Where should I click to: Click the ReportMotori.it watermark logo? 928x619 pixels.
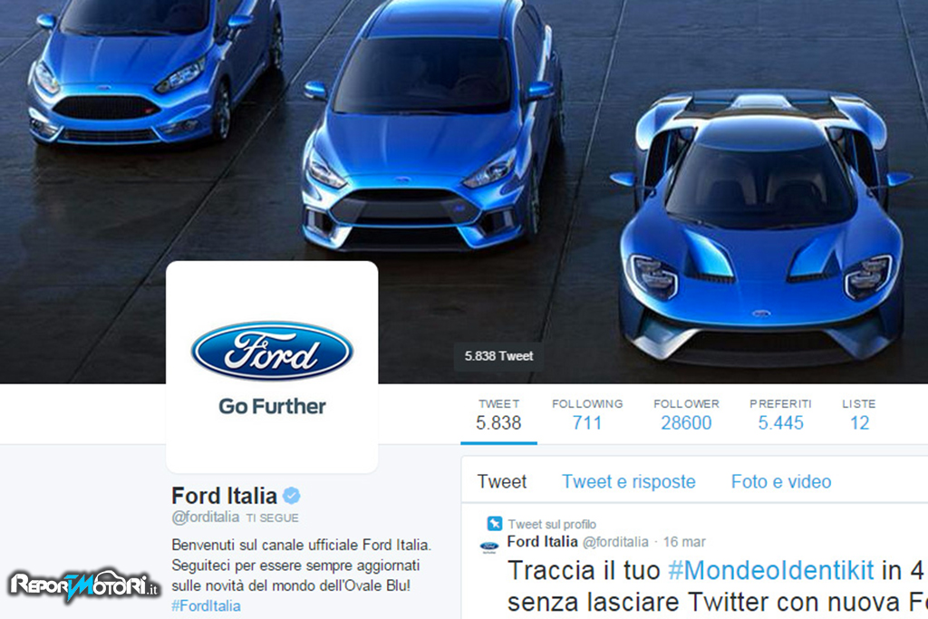[84, 585]
